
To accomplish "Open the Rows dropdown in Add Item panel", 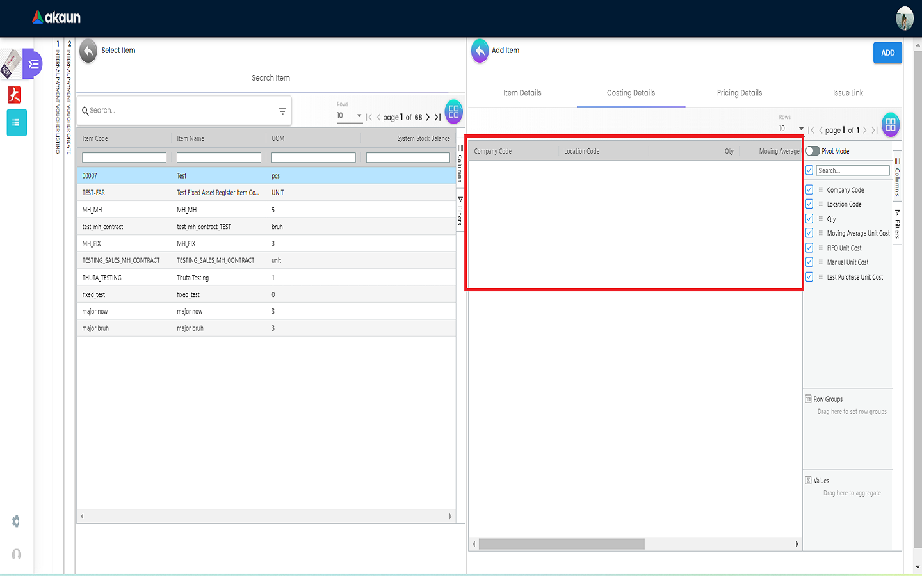I will 791,129.
